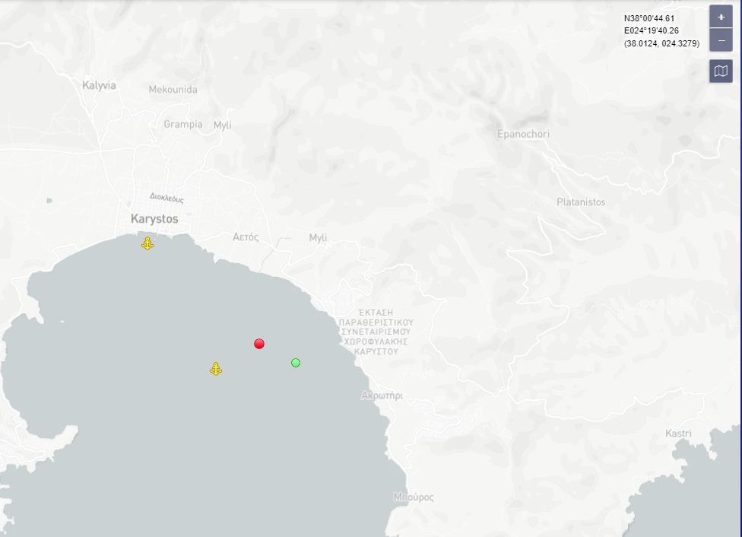Viewport: 742px width, 537px height.
Task: Select the anchor icon in the bay
Action: [x=216, y=369]
